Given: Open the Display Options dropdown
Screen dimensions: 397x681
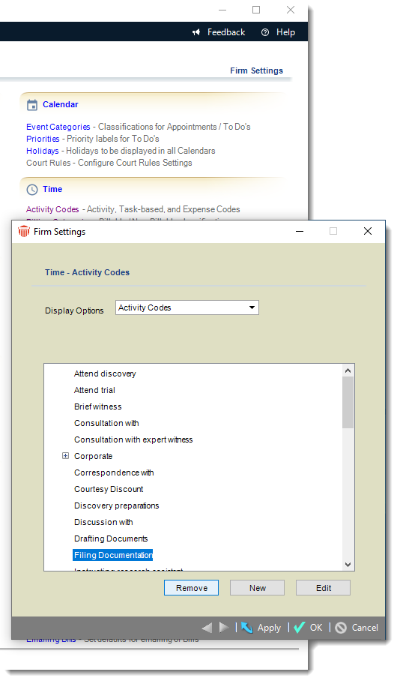Looking at the screenshot, I should coord(187,307).
